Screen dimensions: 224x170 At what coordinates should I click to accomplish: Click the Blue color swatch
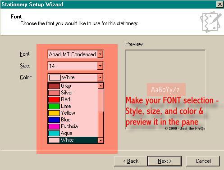tap(54, 120)
